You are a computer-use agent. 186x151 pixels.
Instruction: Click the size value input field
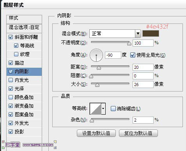(x=143, y=84)
